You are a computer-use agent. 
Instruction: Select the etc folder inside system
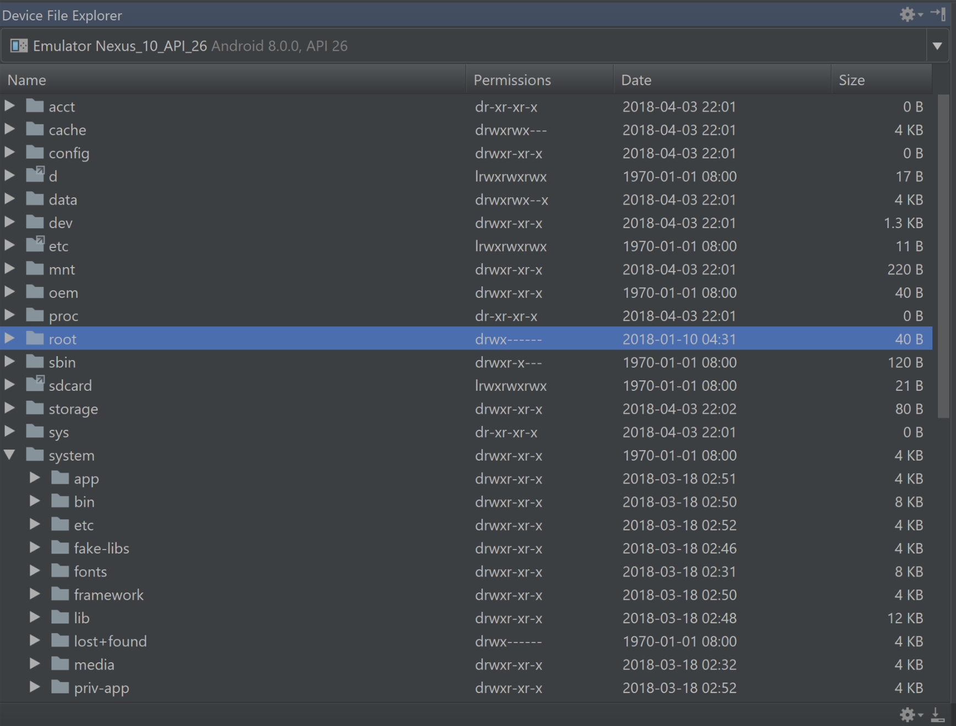click(84, 525)
